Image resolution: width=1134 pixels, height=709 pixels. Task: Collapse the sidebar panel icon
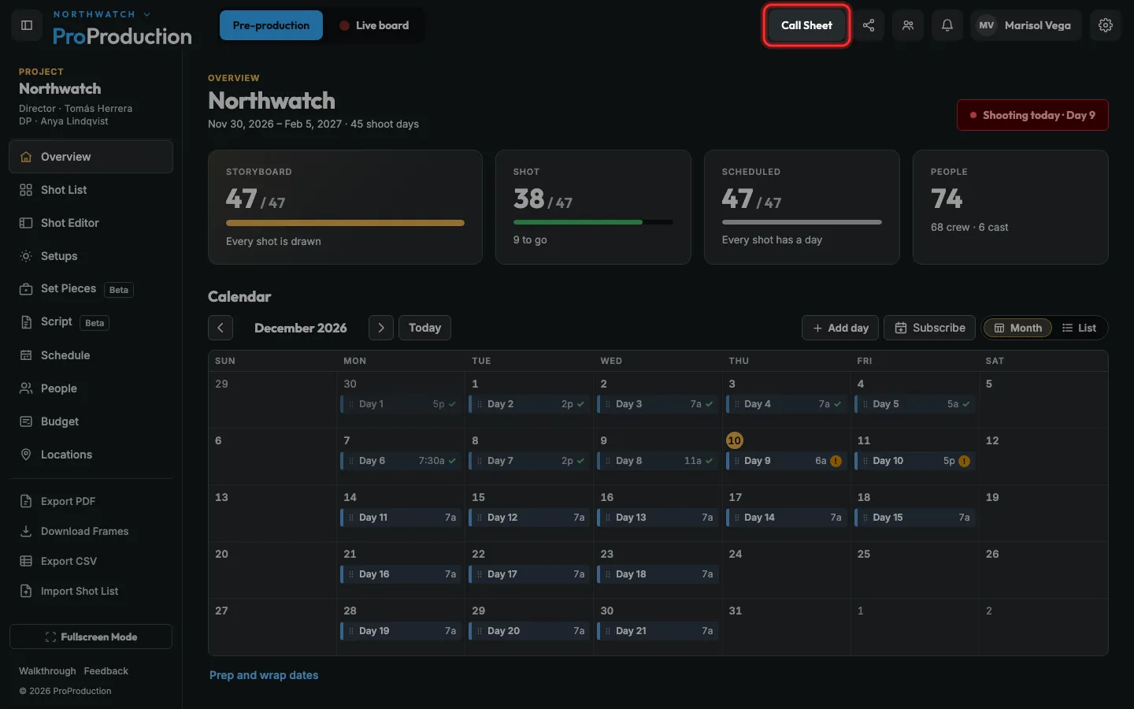point(26,25)
